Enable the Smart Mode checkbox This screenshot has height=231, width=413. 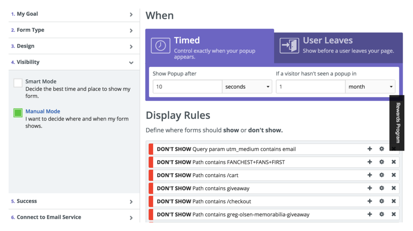tap(18, 83)
